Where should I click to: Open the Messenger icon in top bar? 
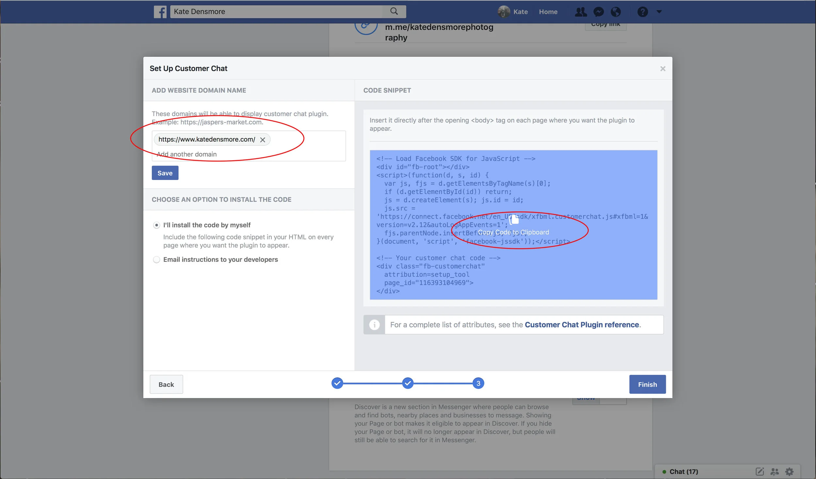[x=598, y=12]
